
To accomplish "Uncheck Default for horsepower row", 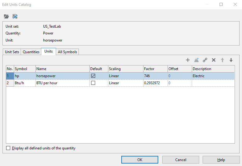I will (x=93, y=76).
